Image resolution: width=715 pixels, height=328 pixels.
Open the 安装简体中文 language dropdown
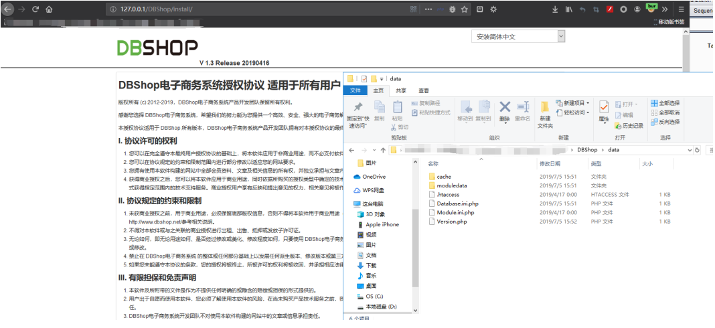(518, 37)
